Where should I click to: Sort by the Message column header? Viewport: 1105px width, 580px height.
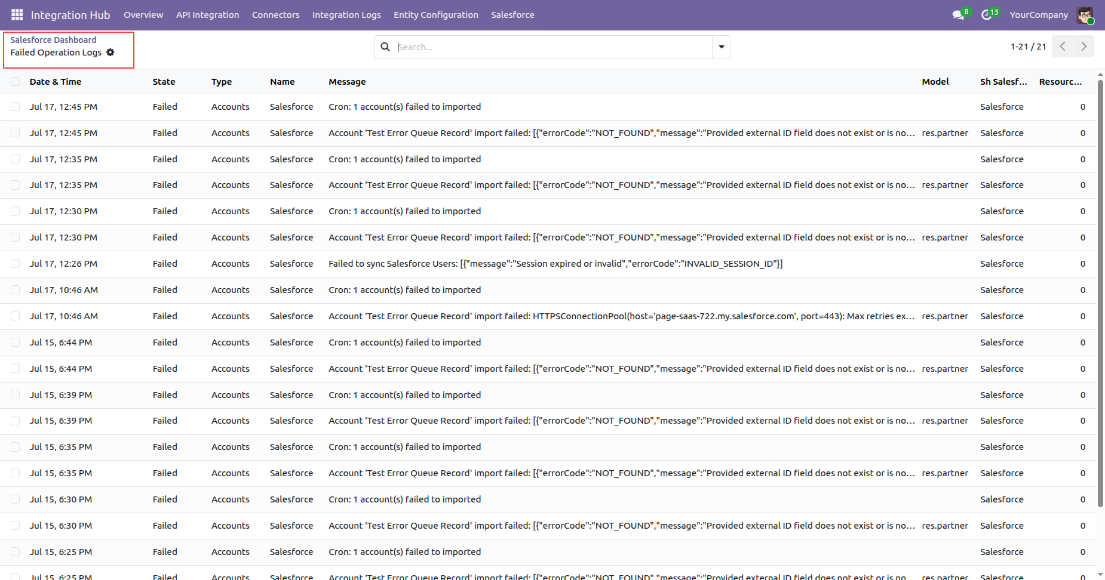347,82
